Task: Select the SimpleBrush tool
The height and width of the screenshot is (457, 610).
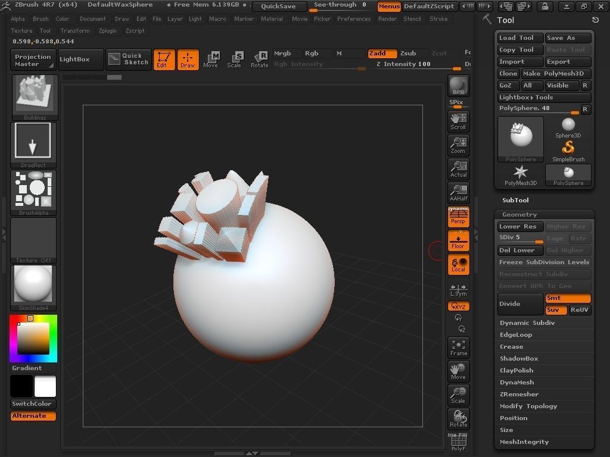Action: 568,151
